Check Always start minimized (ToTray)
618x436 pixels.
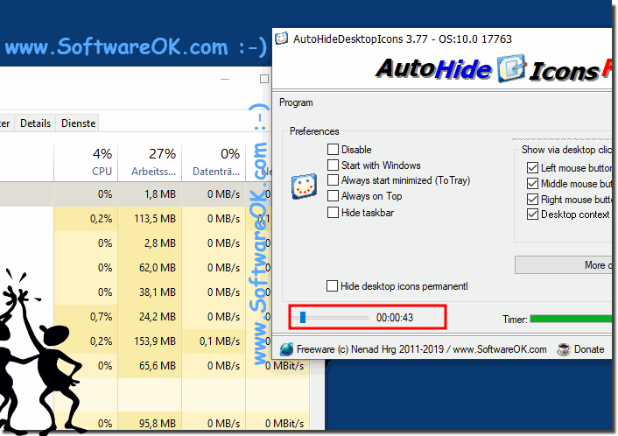coord(333,180)
